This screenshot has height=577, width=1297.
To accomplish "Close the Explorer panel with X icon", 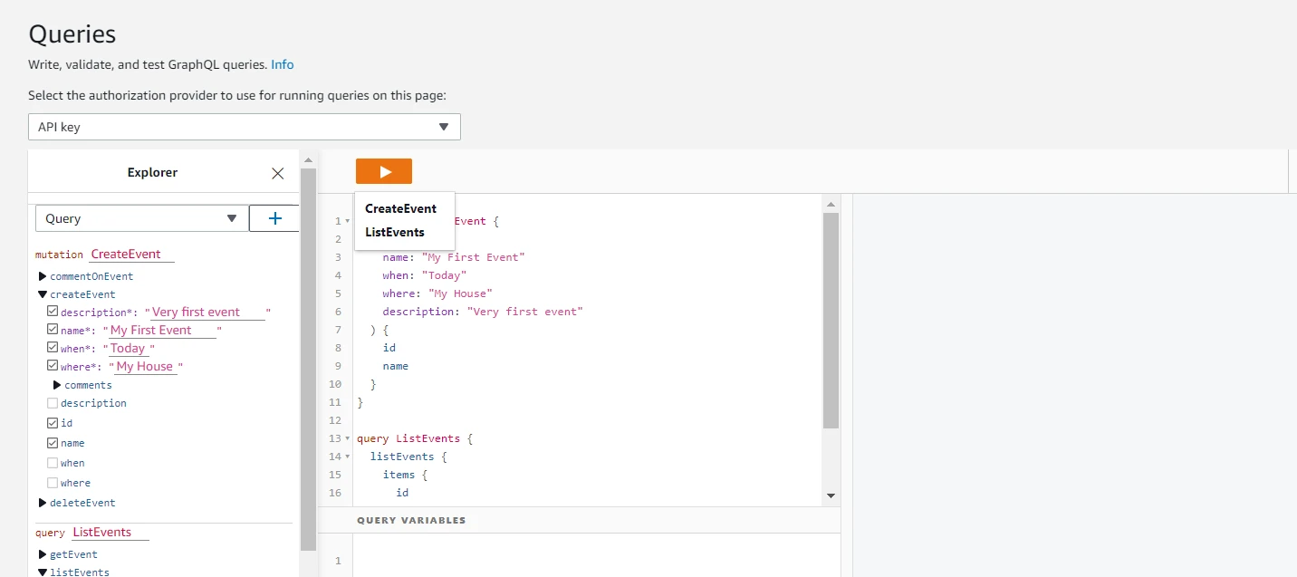I will tap(278, 173).
